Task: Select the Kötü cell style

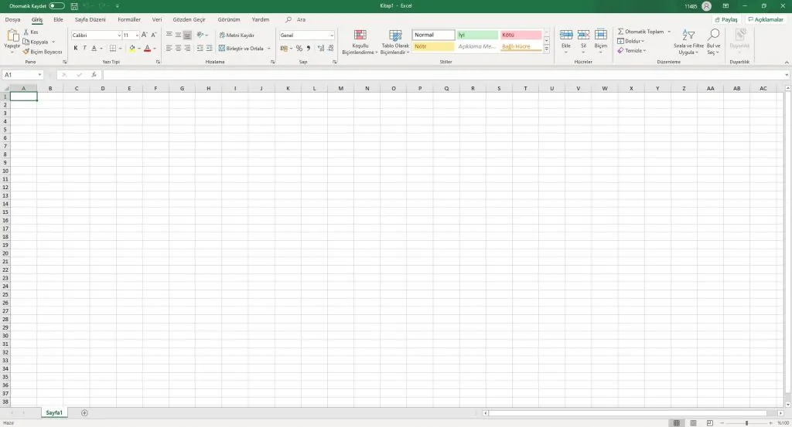Action: coord(521,36)
